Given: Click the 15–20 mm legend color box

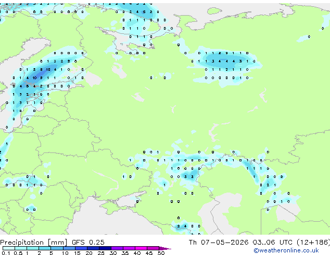Looking at the screenshot, I should pyautogui.click(x=81, y=248).
